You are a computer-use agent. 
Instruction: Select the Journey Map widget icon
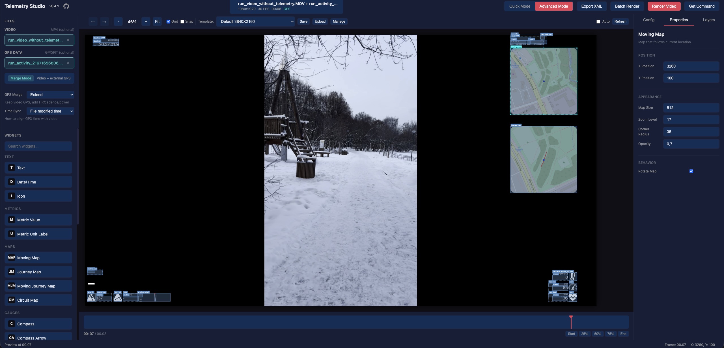(x=11, y=272)
